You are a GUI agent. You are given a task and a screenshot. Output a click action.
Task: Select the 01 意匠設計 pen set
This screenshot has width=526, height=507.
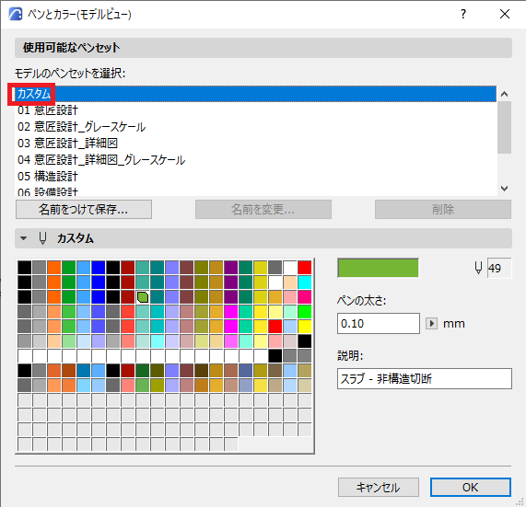pyautogui.click(x=255, y=110)
